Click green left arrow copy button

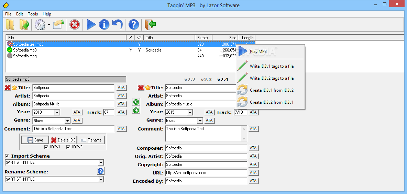(136, 102)
